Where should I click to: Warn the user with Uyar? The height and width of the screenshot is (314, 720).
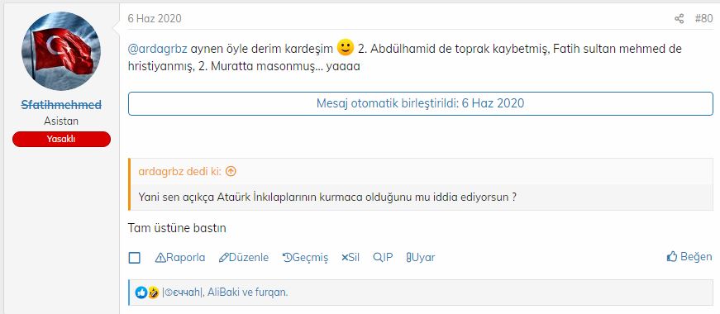(421, 258)
